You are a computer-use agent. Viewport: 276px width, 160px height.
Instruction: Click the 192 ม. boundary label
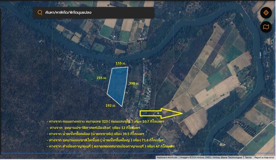(110, 105)
